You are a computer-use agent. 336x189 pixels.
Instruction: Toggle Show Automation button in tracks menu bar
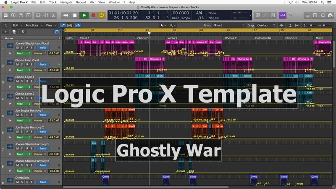[63, 25]
